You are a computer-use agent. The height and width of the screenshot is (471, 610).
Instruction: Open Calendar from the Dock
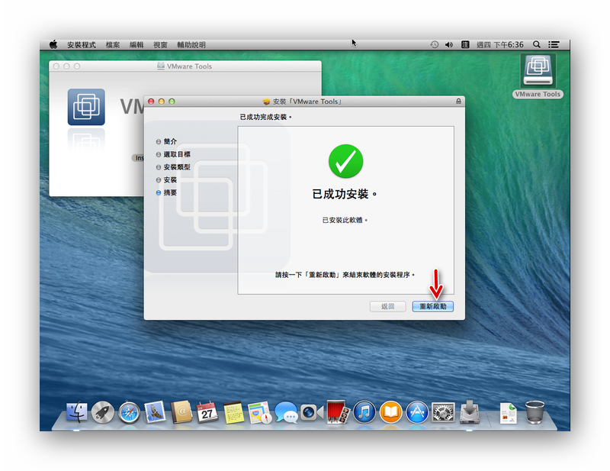pyautogui.click(x=207, y=412)
